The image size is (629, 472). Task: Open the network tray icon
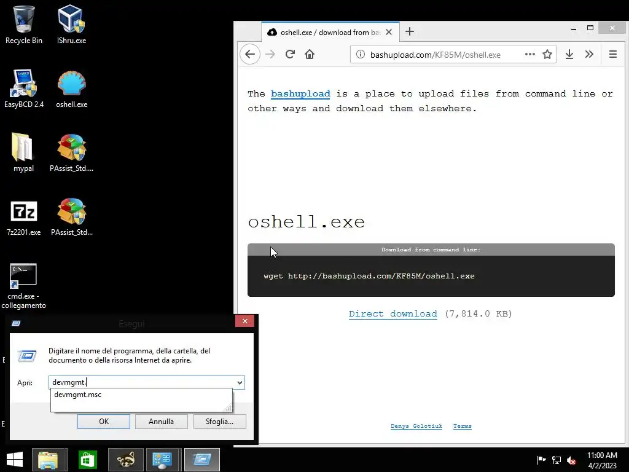[557, 460]
